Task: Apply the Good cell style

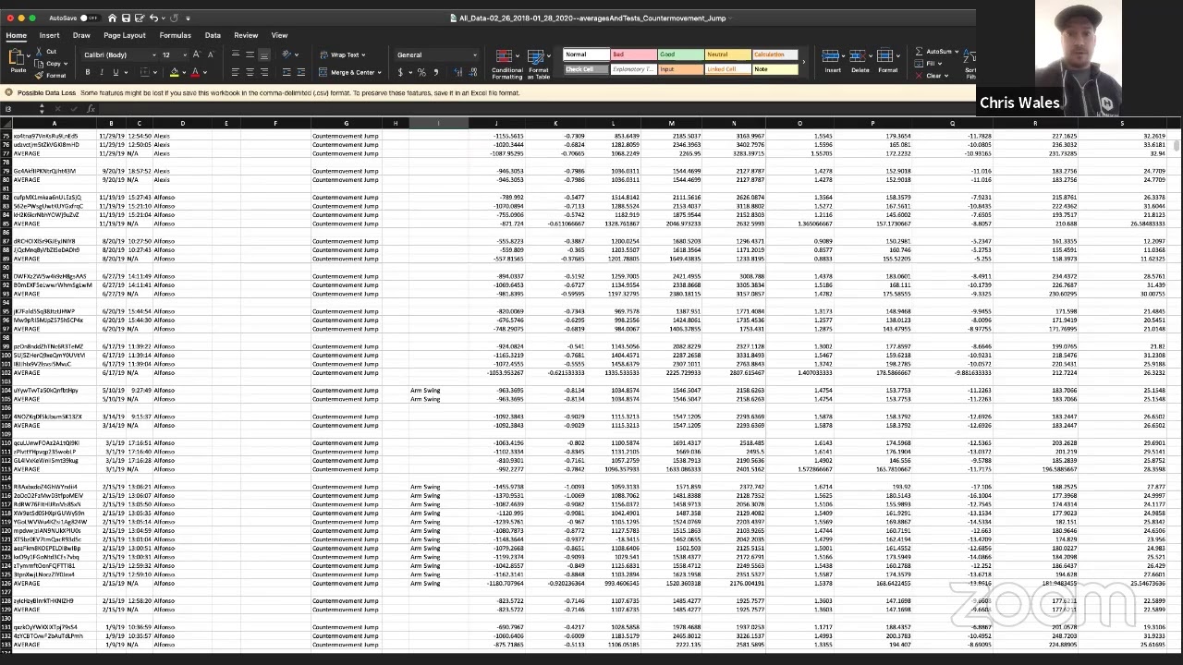Action: pos(680,54)
